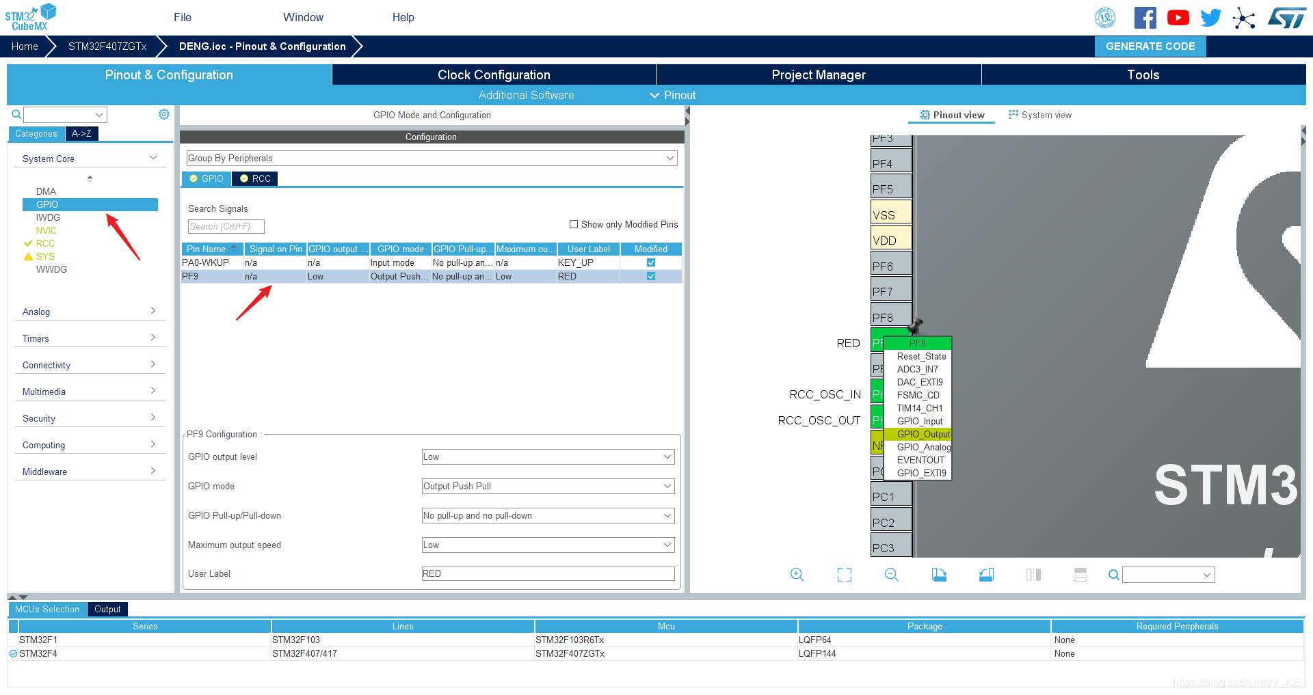
Task: Expand the Multimedia category
Action: coord(90,392)
